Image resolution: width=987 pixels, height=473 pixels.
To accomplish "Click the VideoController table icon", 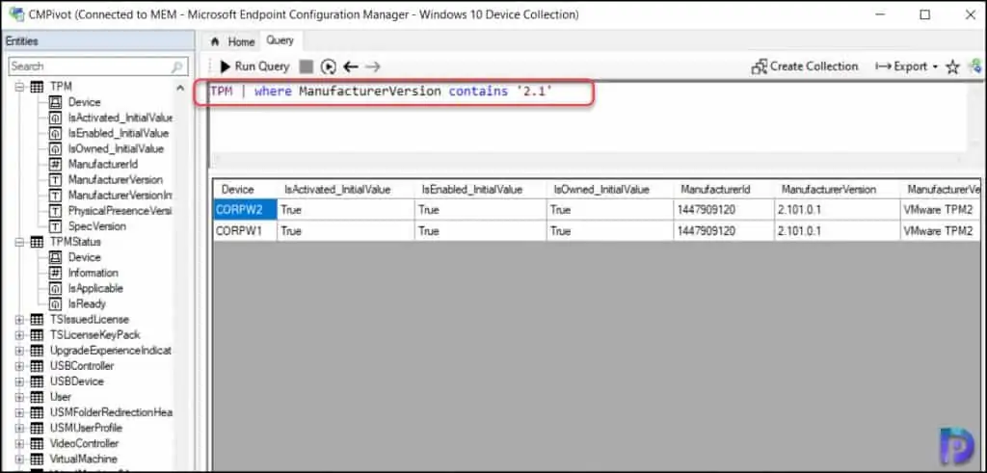I will click(x=38, y=443).
